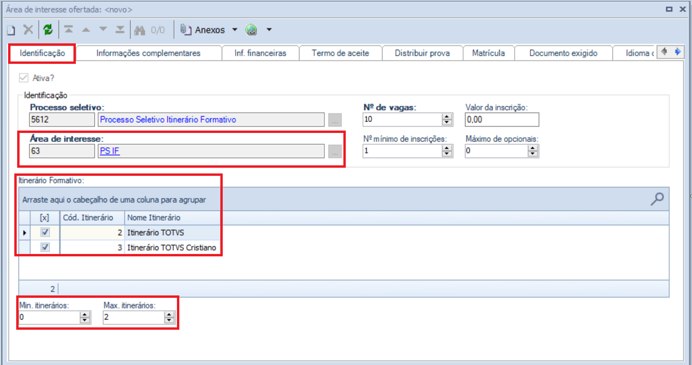Go to first record arrow icon

(69, 30)
